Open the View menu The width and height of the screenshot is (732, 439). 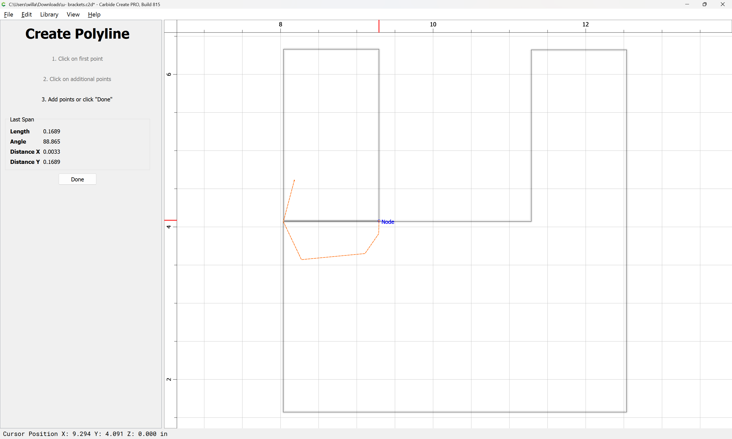[73, 14]
